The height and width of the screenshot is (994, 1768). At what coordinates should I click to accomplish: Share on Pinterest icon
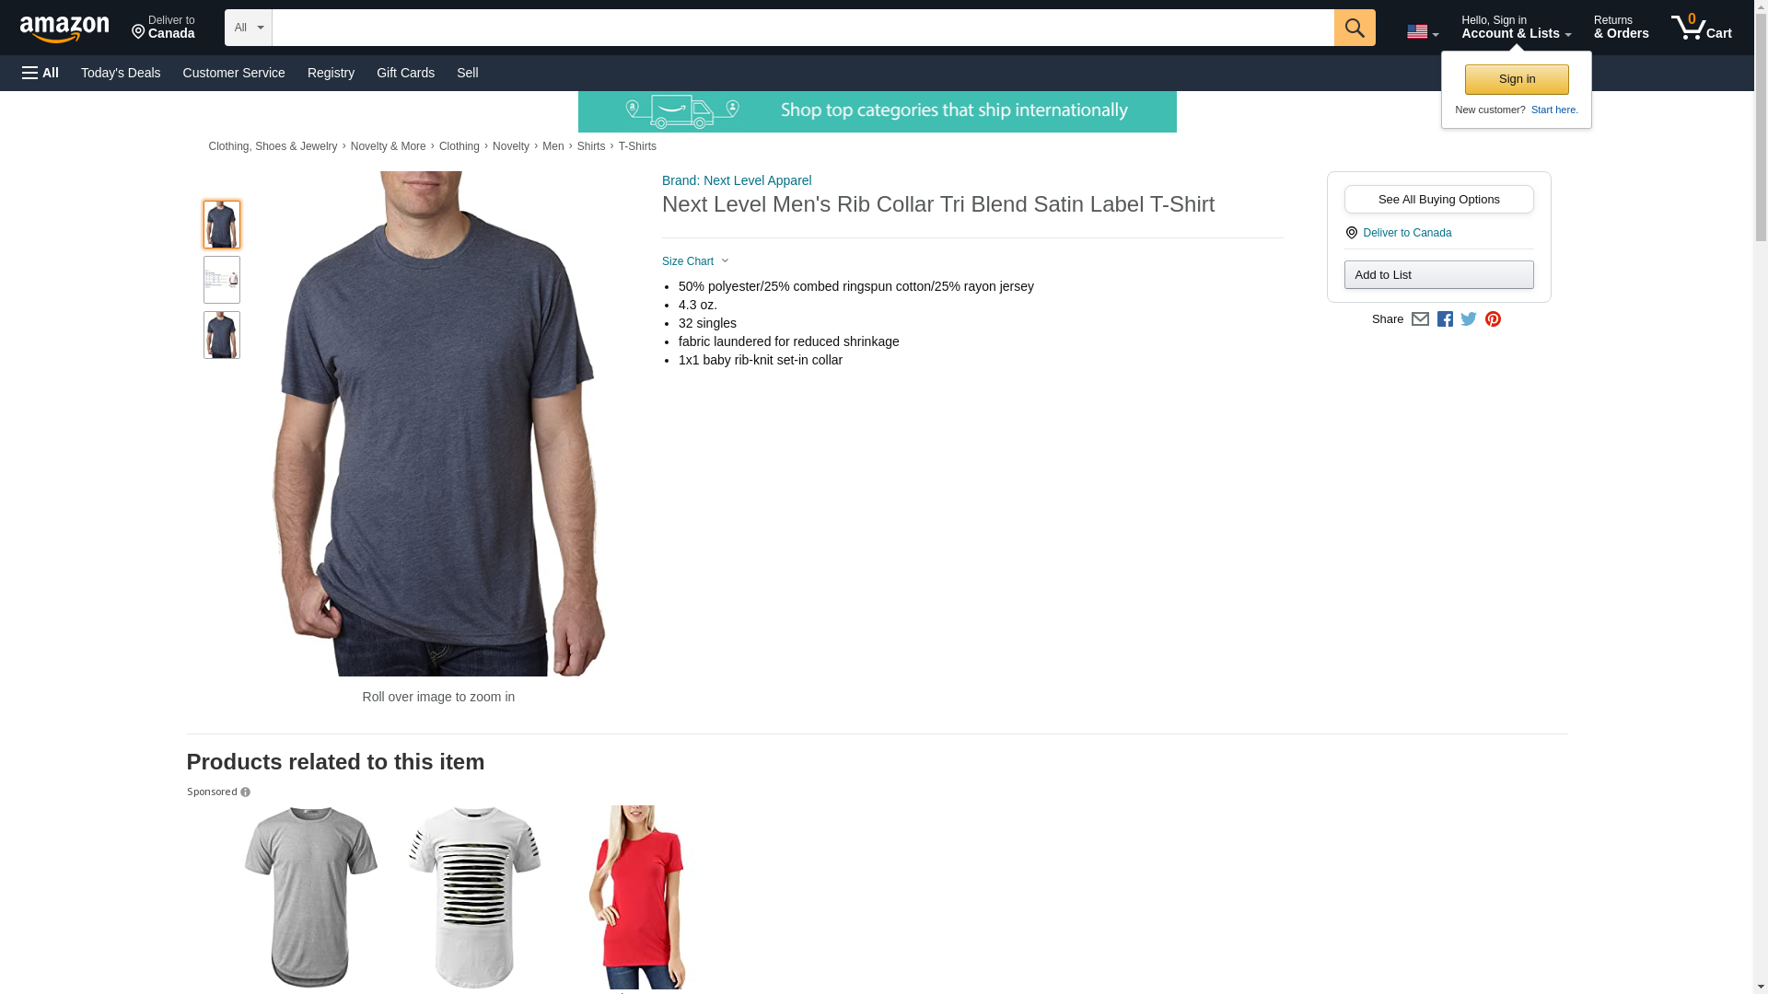(1493, 319)
